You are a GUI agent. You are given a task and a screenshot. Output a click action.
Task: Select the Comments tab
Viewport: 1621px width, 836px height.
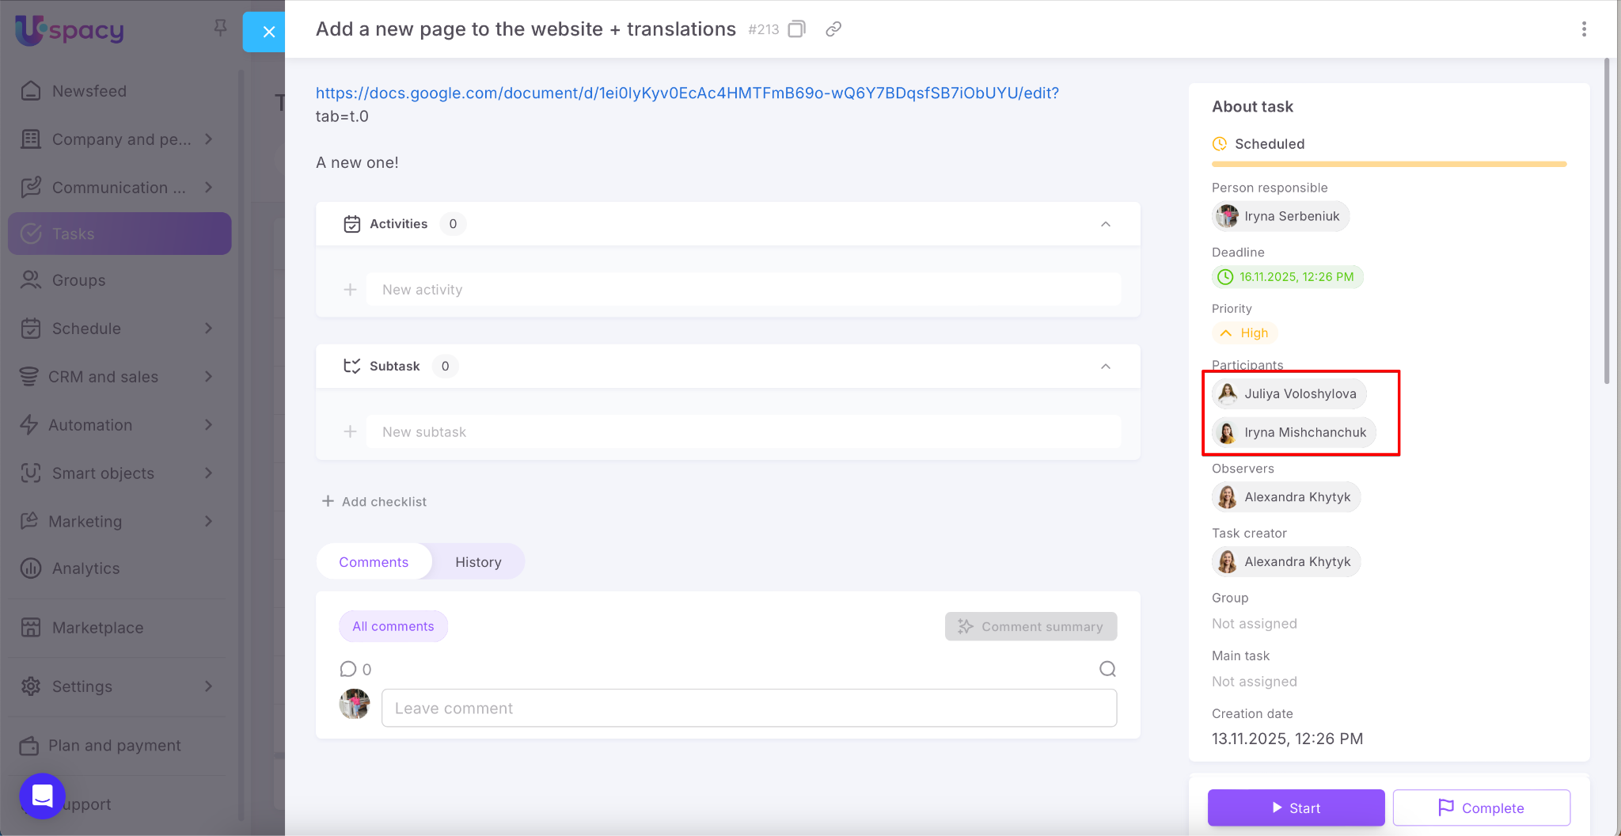point(374,562)
